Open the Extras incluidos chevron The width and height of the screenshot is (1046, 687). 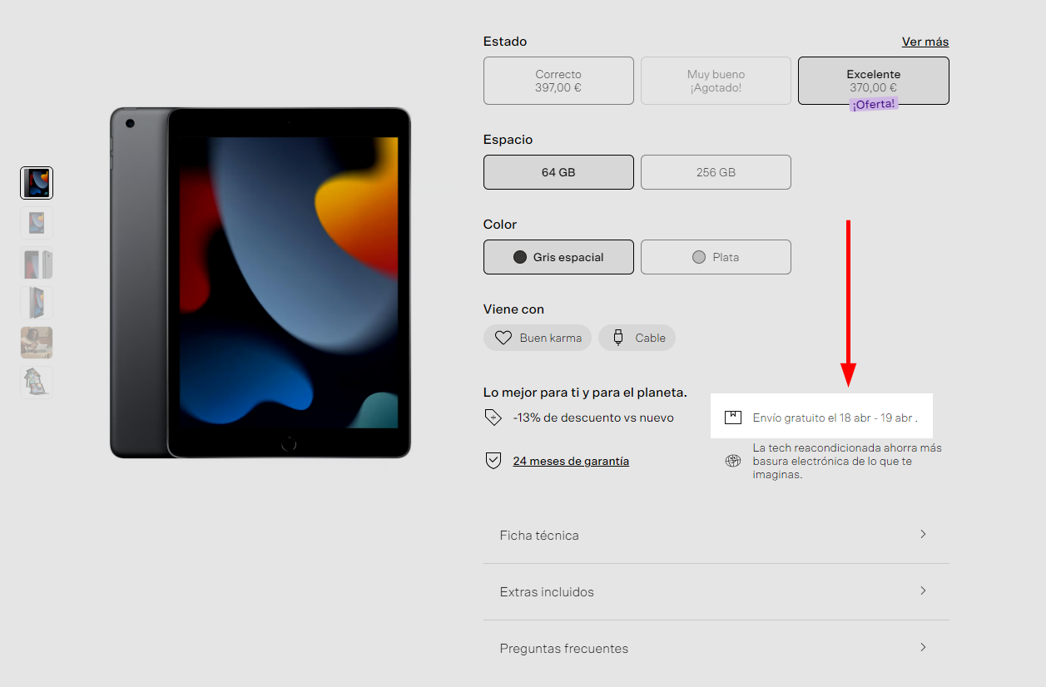tap(922, 591)
